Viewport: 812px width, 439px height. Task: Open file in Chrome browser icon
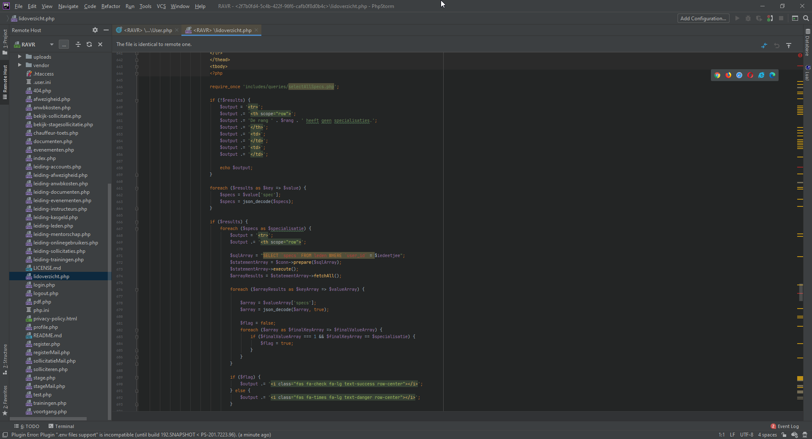tap(717, 75)
